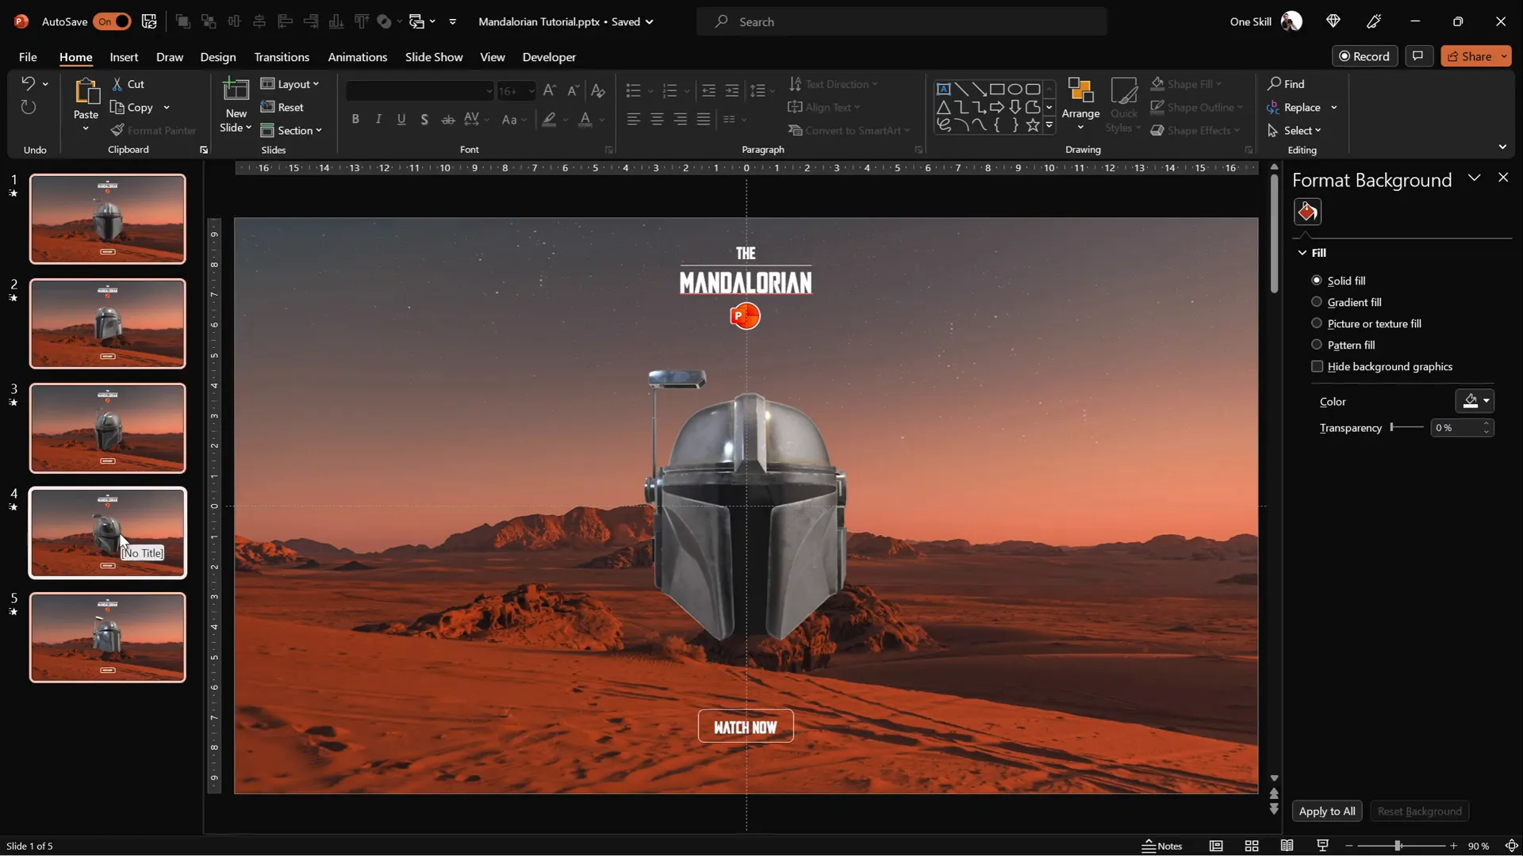Click the Record button
The width and height of the screenshot is (1523, 856).
tap(1364, 56)
